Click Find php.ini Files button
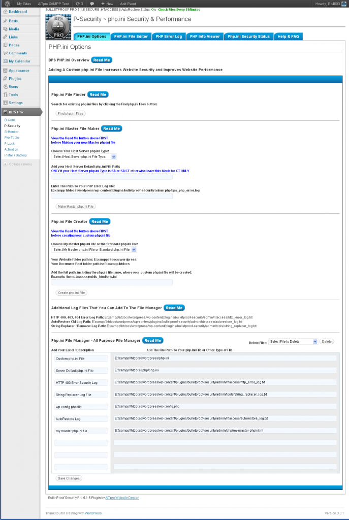Image resolution: width=349 pixels, height=520 pixels. click(x=70, y=113)
